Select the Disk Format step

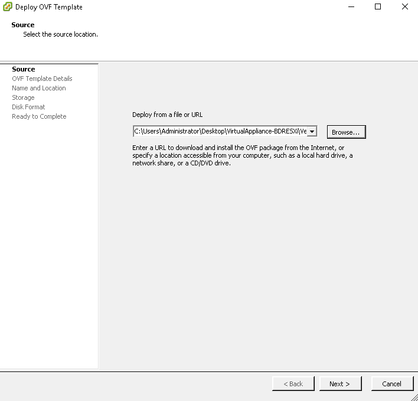point(28,107)
